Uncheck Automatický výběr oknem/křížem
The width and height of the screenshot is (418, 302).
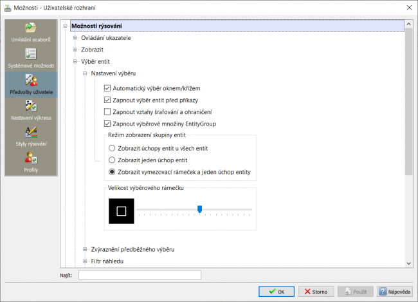tap(107, 88)
